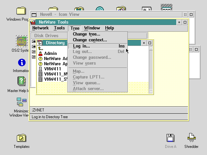Maximize the Novell Icon View window
Viewport: 207px width, 155px height.
pos(191,15)
